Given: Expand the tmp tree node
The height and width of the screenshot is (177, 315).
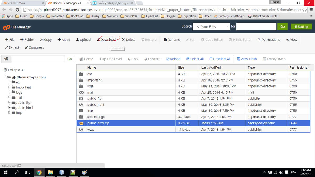Looking at the screenshot, I should tap(9, 112).
